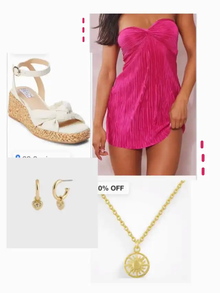Open the gold hoop earrings product image
The height and width of the screenshot is (293, 220).
coord(52,203)
